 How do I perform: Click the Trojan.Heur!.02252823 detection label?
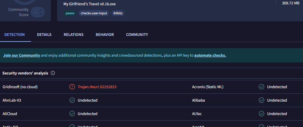click(97, 87)
